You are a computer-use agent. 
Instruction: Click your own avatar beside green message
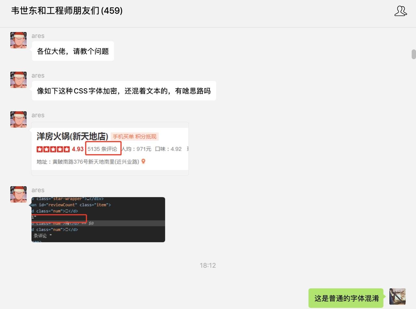pyautogui.click(x=397, y=296)
